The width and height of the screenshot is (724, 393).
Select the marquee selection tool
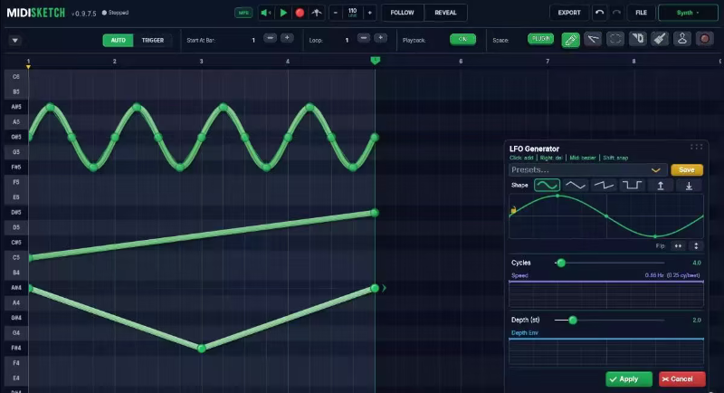615,39
